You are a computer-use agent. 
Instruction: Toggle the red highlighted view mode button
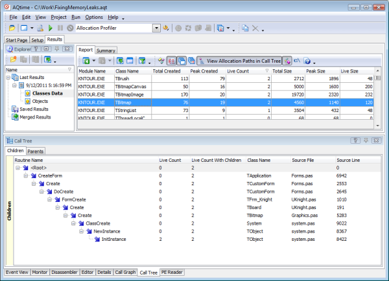tap(172, 61)
